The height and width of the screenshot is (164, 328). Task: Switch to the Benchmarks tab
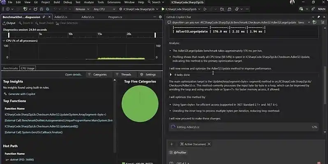(x=10, y=68)
